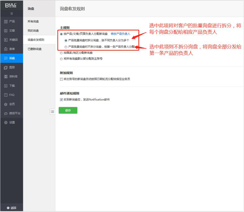The height and width of the screenshot is (212, 244).
Task: Collapse the submenu panel toggle button
Action: coord(52,112)
